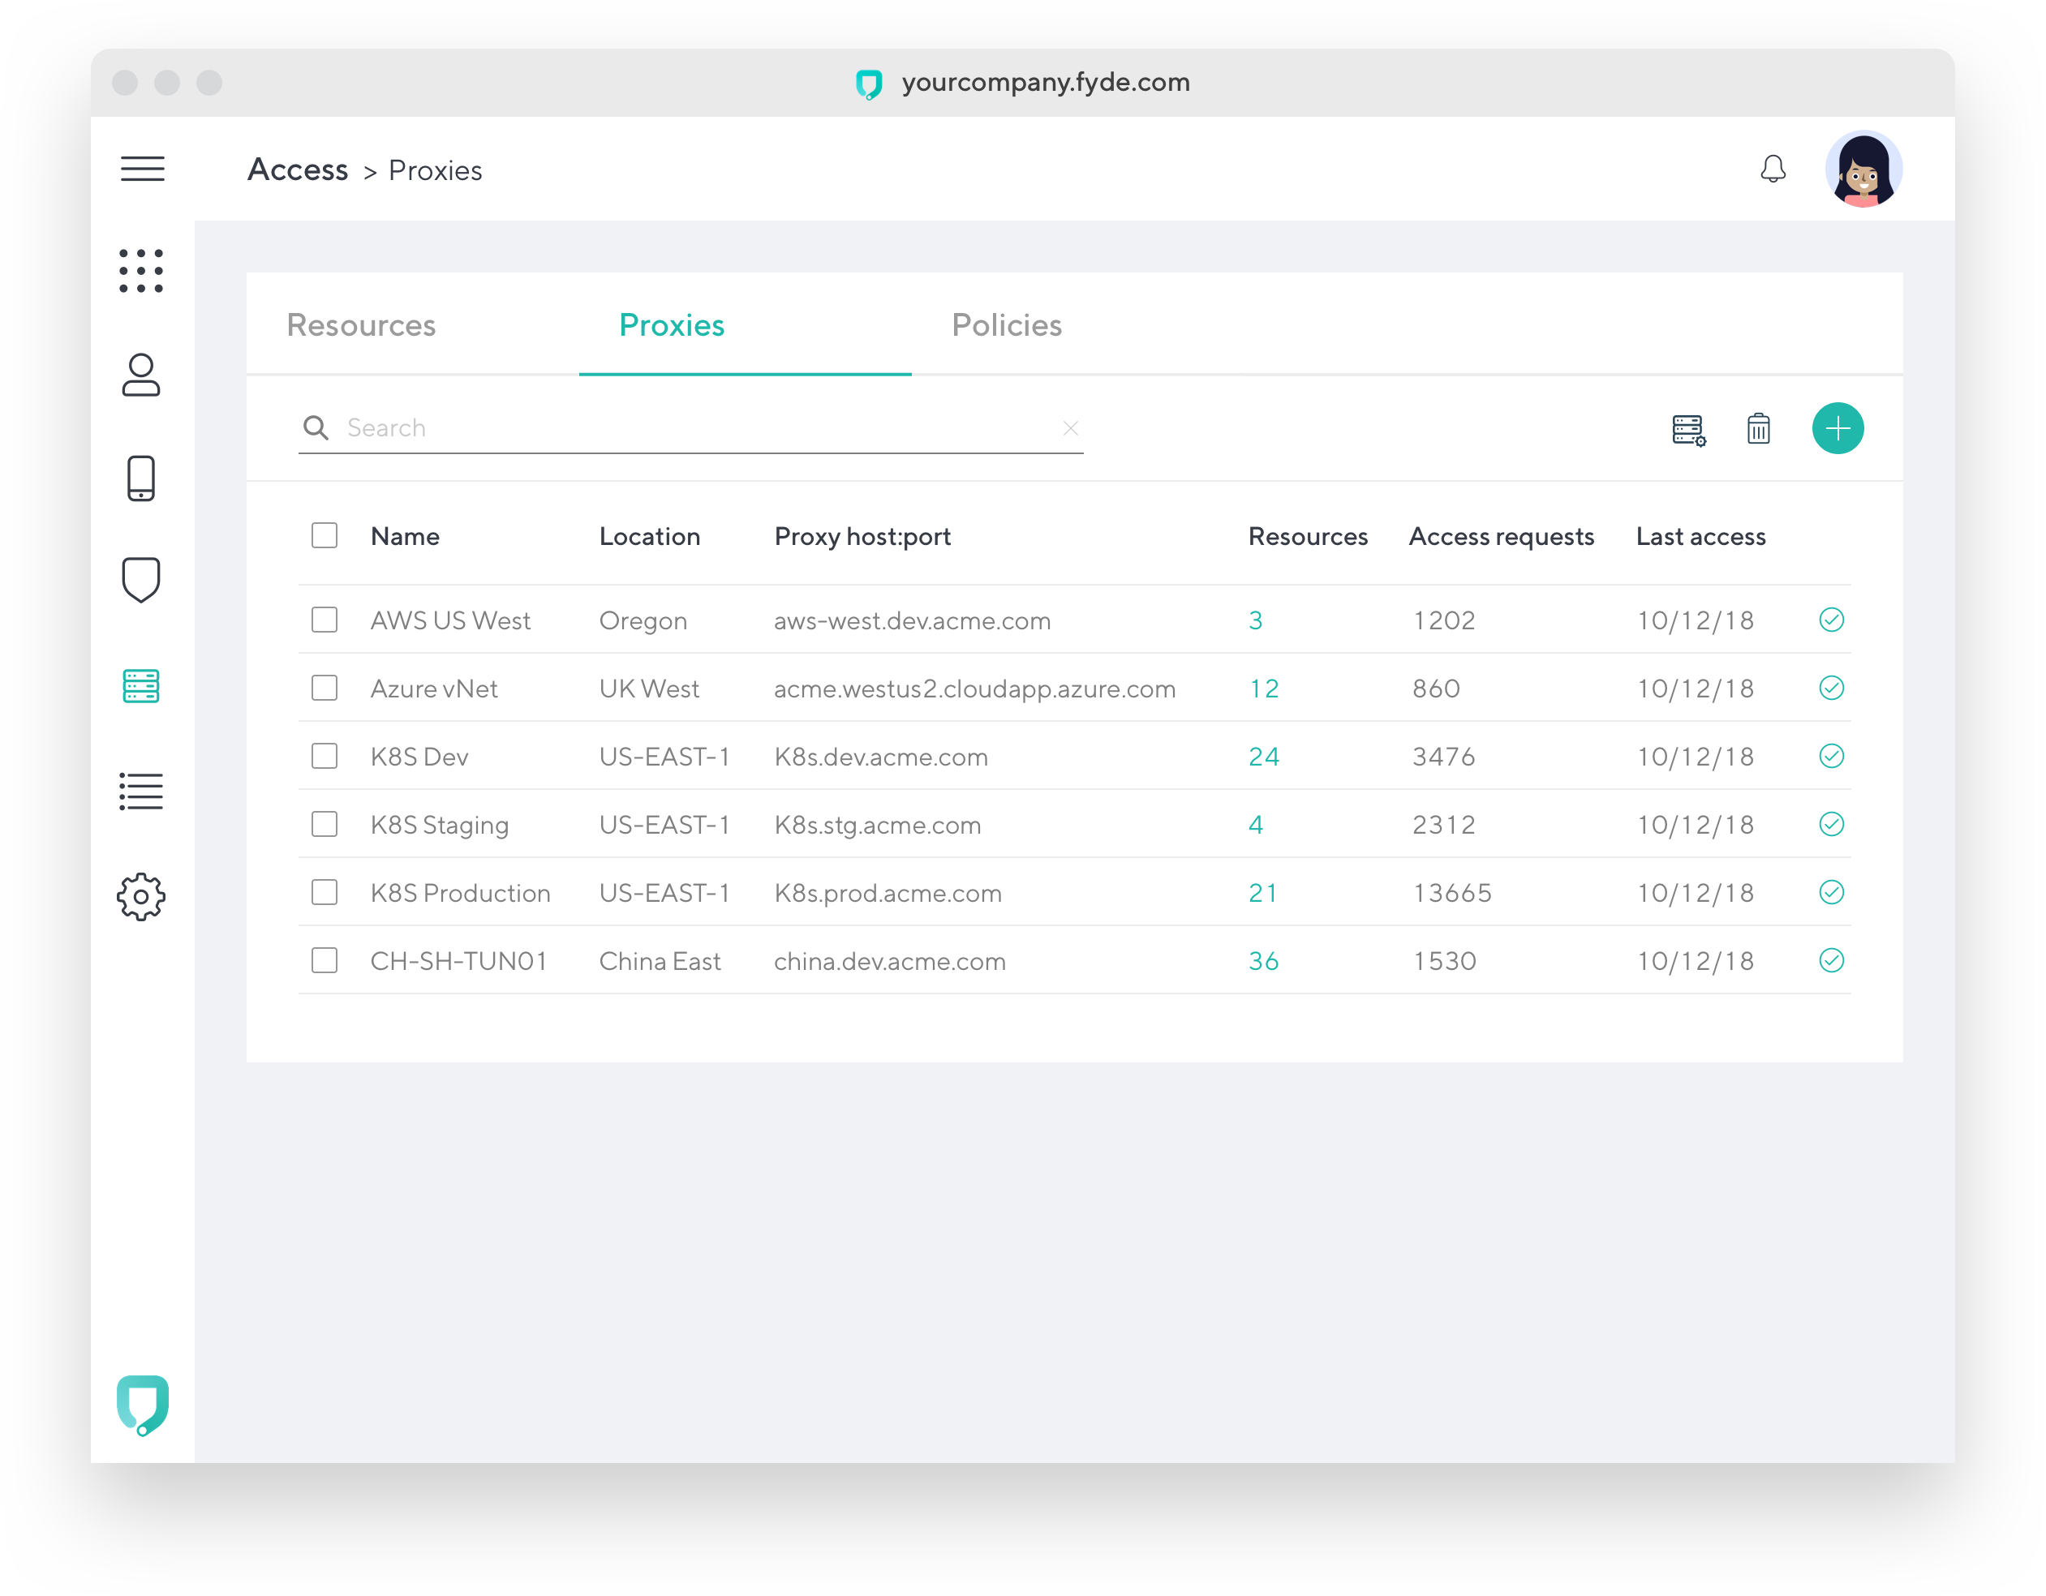This screenshot has height=1596, width=2046.
Task: Click the proxy settings server icon
Action: [1689, 430]
